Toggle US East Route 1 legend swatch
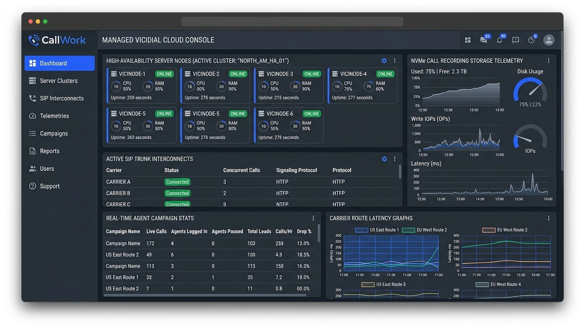The image size is (585, 327). (x=361, y=230)
